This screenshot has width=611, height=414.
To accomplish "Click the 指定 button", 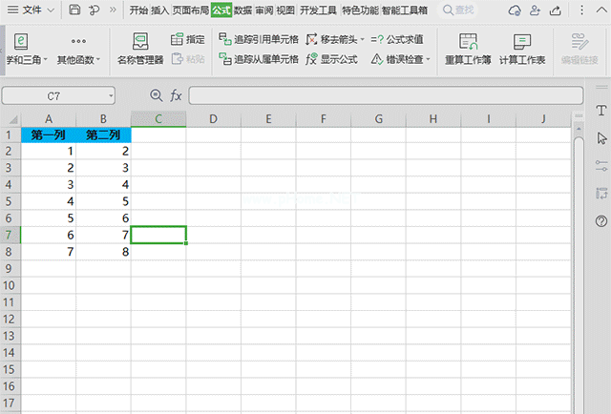I will pos(188,39).
